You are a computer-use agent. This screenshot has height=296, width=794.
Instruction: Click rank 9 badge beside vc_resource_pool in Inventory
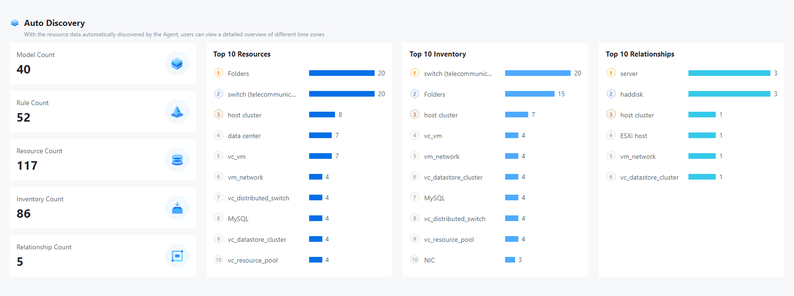point(415,239)
